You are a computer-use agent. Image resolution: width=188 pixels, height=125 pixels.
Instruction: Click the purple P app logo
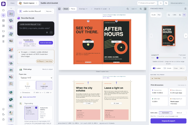[3, 4]
